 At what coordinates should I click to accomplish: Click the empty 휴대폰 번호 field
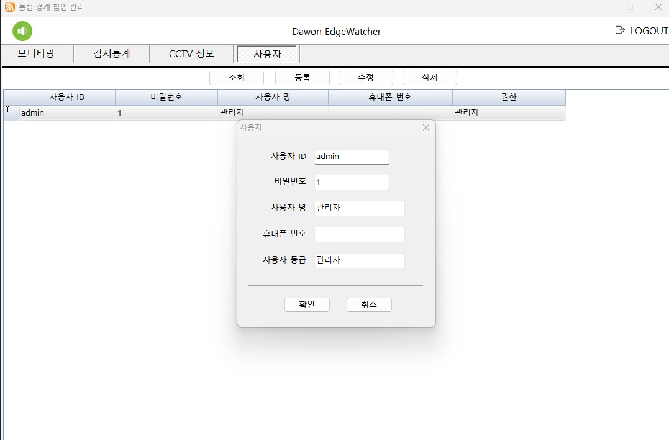click(359, 234)
